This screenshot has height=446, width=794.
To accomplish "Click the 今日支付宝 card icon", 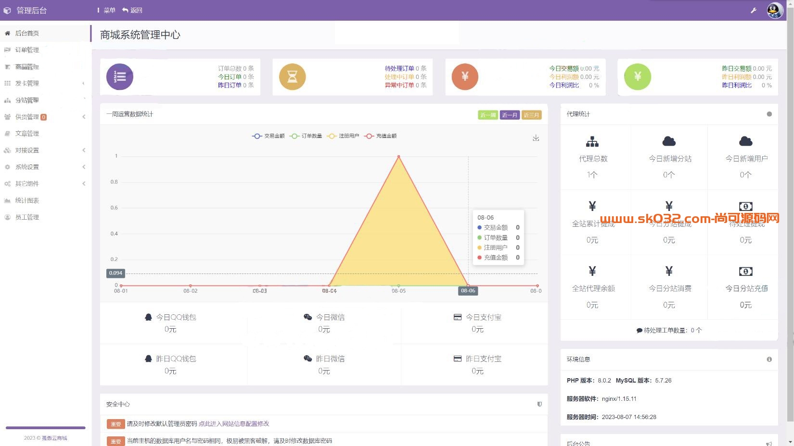I will pos(458,317).
